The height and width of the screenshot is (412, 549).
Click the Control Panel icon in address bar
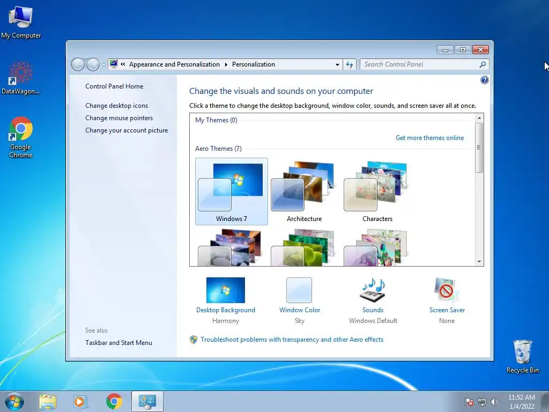(114, 64)
